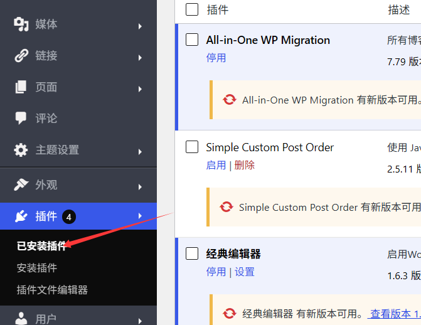
Task: Check the 经典编辑器 plugin checkbox
Action: (x=192, y=253)
